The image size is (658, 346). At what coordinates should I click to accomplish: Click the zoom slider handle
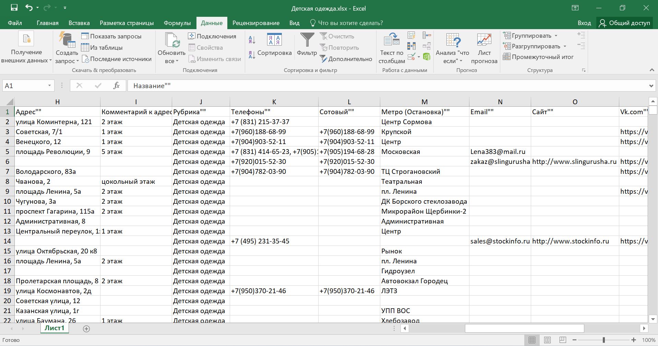tap(603, 340)
